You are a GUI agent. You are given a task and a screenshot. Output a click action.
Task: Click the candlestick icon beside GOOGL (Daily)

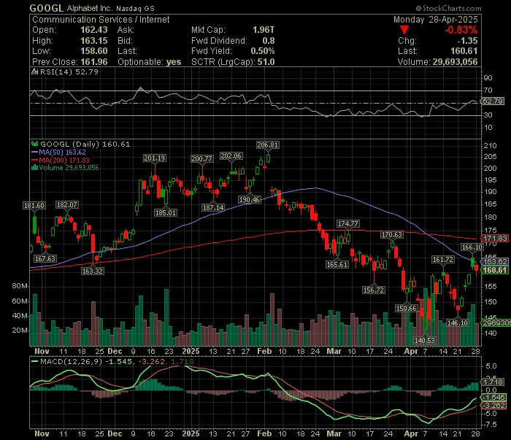(x=34, y=144)
